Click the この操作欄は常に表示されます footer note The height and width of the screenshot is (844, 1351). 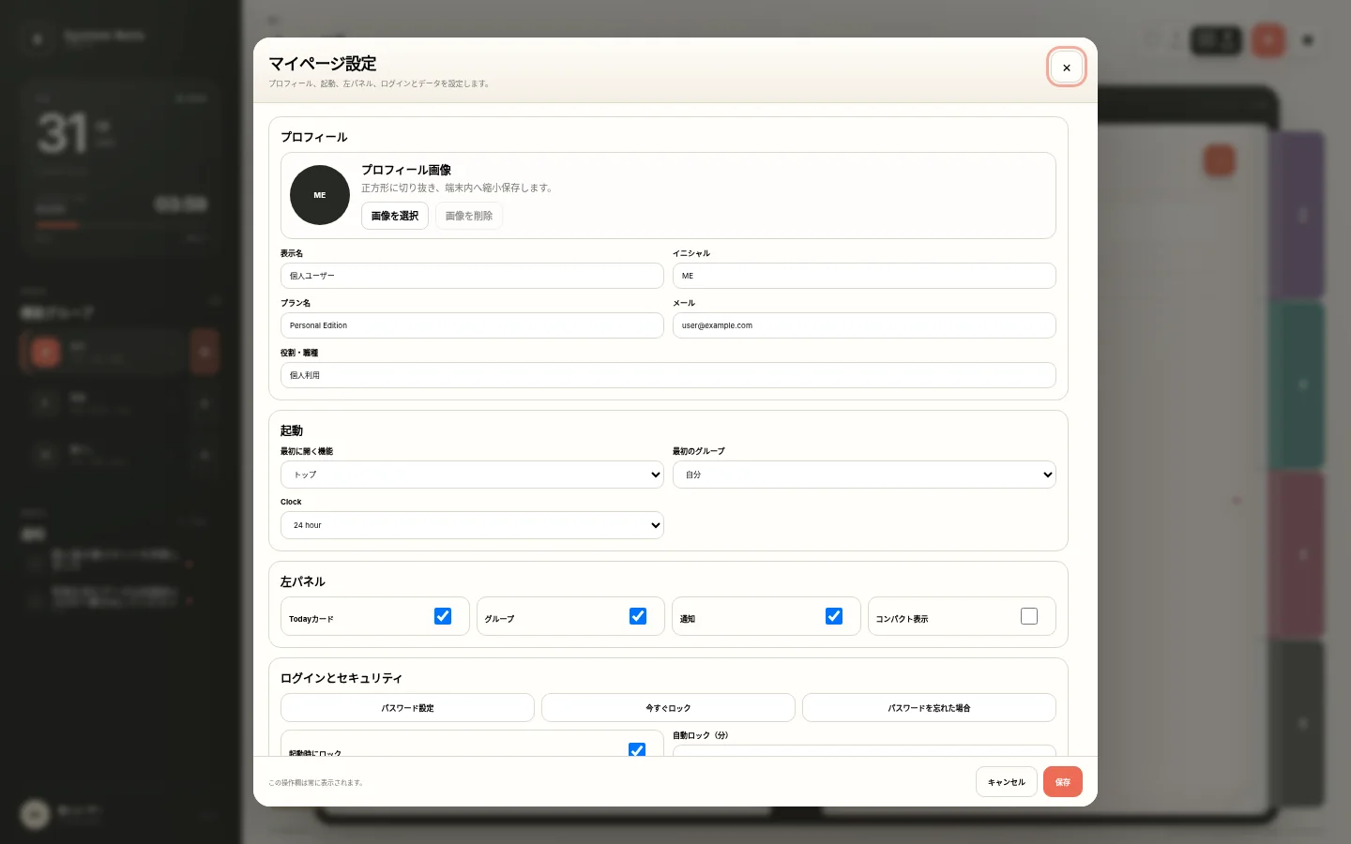click(x=316, y=782)
